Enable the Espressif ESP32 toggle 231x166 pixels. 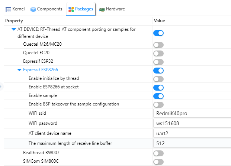pos(158,62)
